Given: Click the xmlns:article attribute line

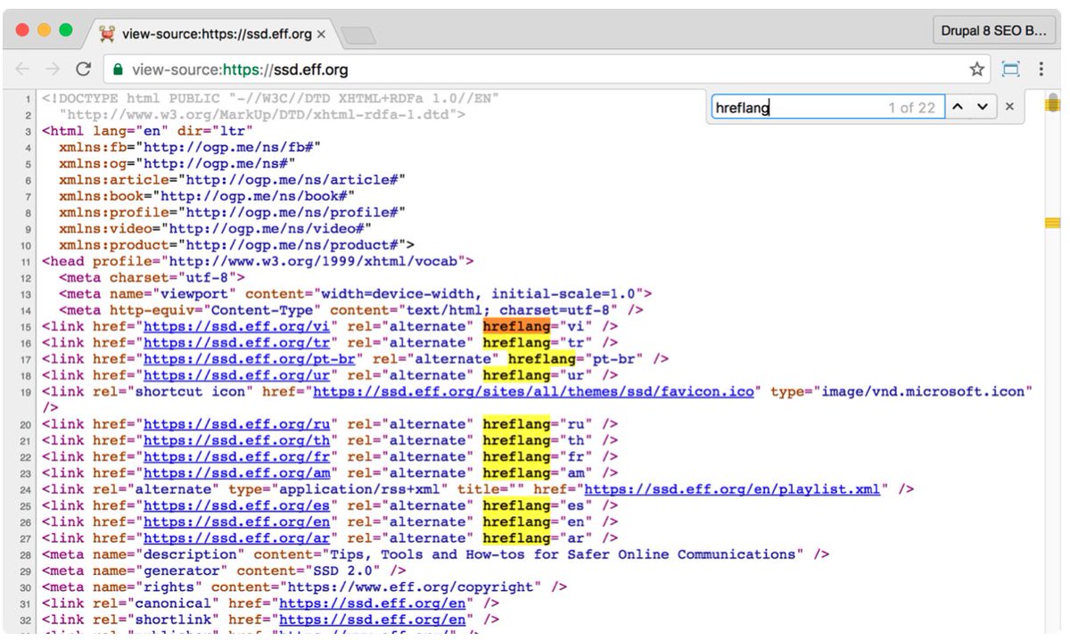Looking at the screenshot, I should (x=232, y=179).
